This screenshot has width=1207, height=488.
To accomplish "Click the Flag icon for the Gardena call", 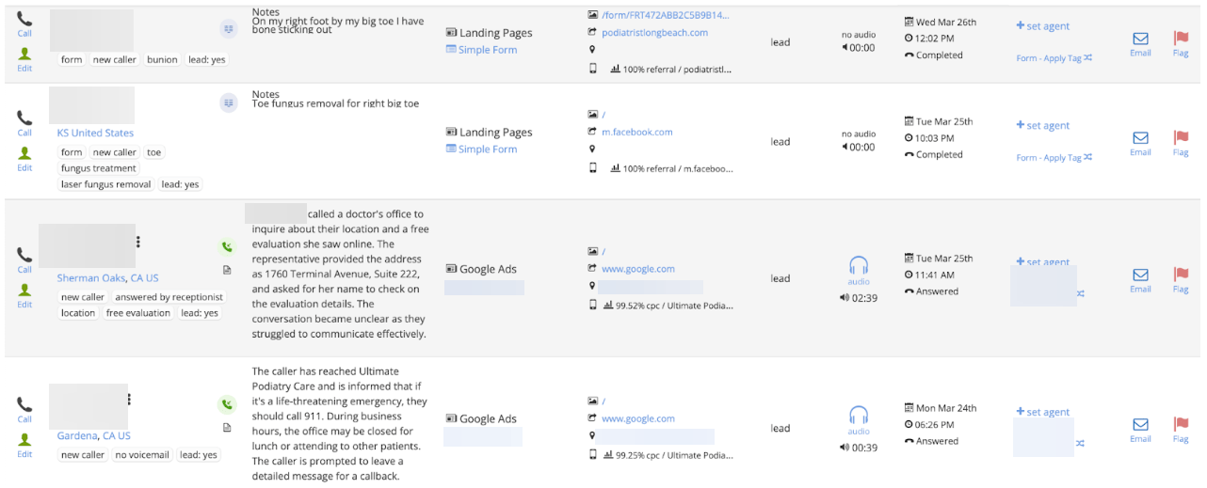I will pos(1181,425).
